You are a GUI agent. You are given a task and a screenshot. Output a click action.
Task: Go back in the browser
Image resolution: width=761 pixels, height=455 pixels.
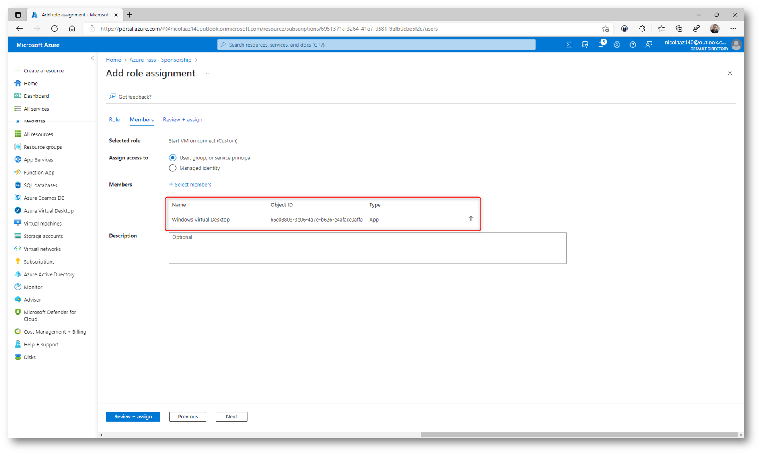point(19,29)
